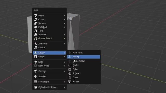Click the Mesh triangle icon

pyautogui.click(x=36, y=16)
